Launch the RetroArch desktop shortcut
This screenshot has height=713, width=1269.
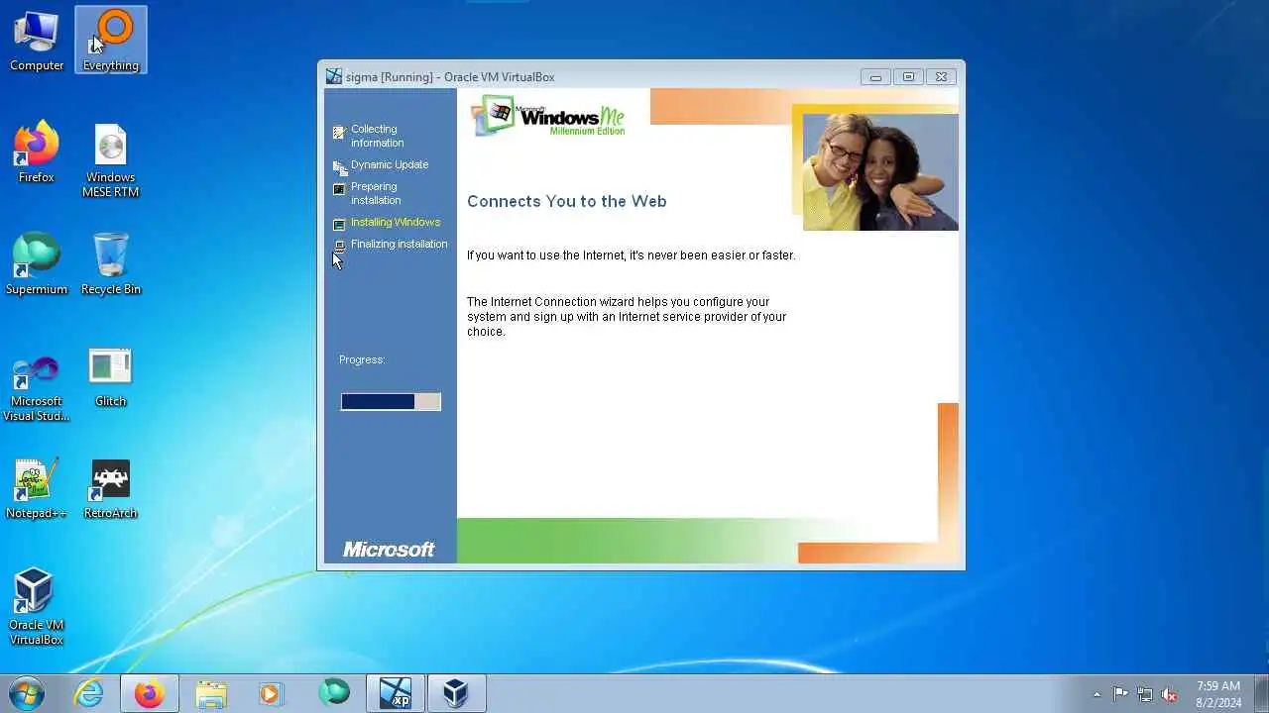[x=111, y=488]
